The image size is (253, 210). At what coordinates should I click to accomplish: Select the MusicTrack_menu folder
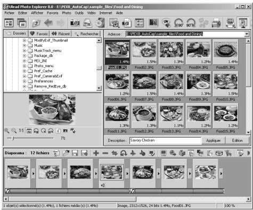pyautogui.click(x=47, y=51)
